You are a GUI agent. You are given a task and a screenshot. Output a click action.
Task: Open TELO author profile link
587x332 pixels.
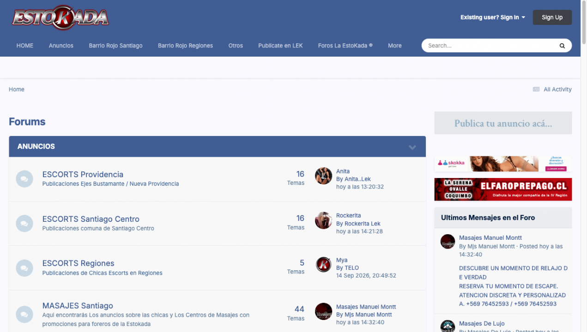tap(351, 268)
